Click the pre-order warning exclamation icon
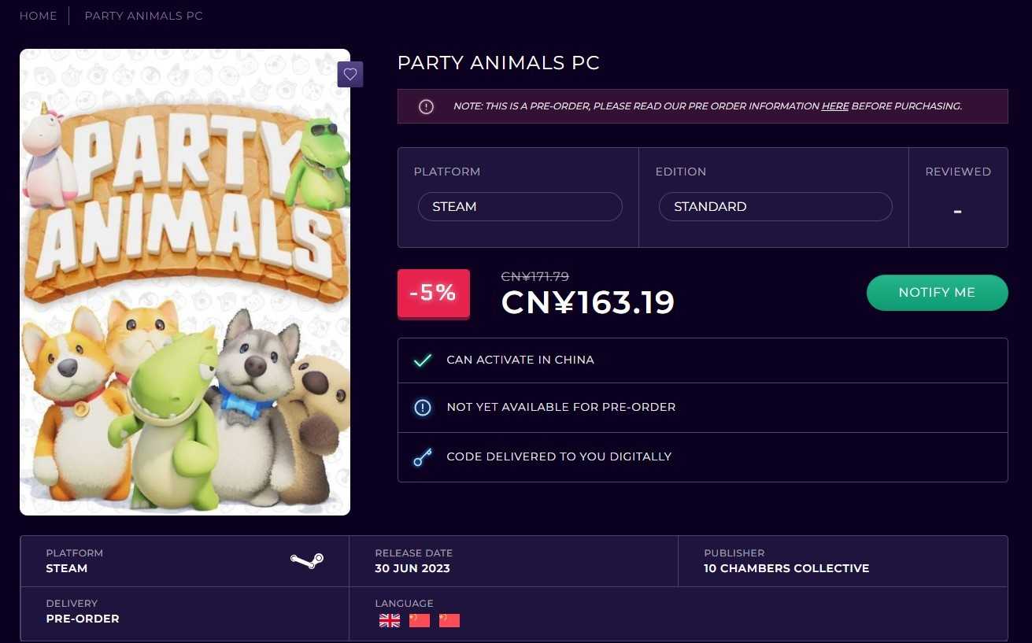The height and width of the screenshot is (643, 1032). click(x=426, y=106)
